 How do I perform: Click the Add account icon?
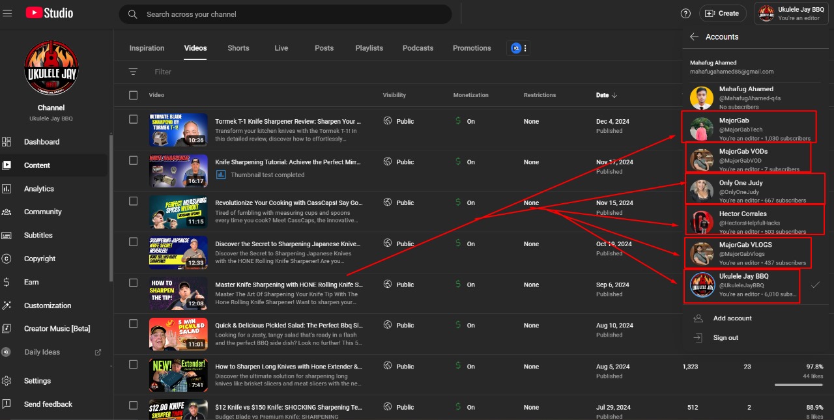pyautogui.click(x=698, y=318)
